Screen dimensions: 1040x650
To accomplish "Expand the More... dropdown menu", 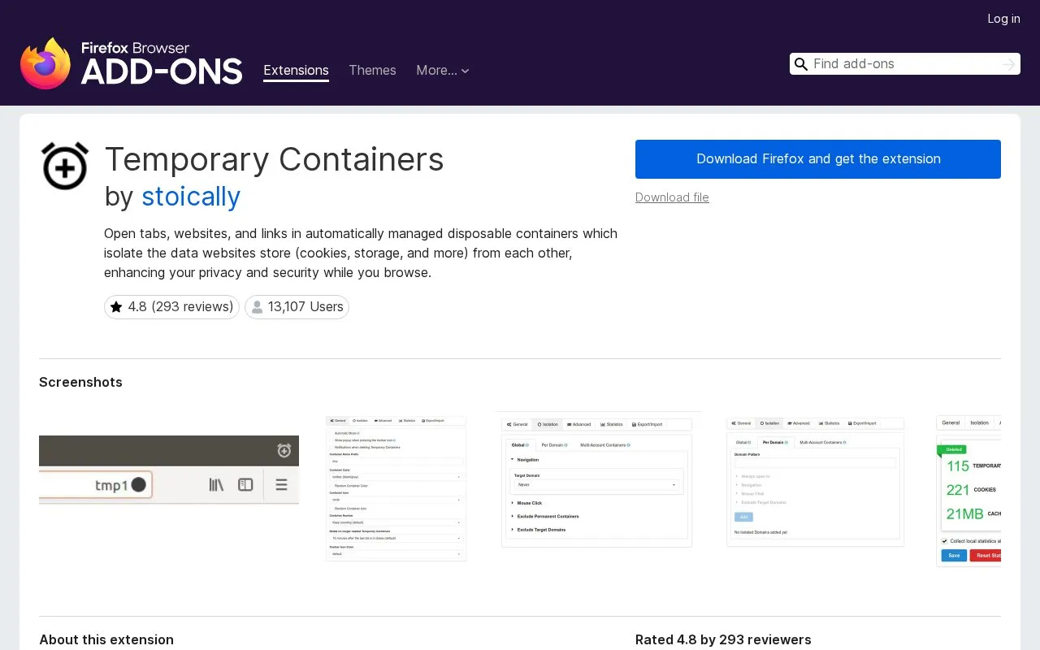I will point(443,71).
